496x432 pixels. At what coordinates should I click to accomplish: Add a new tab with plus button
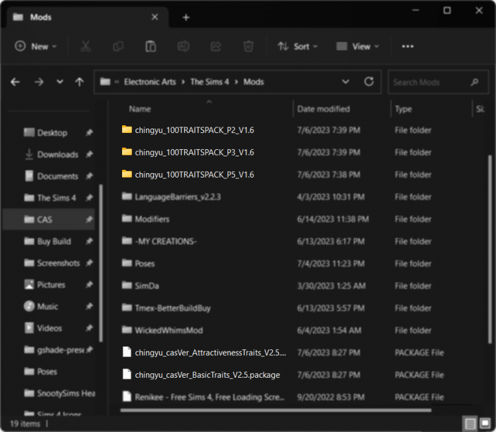click(186, 17)
